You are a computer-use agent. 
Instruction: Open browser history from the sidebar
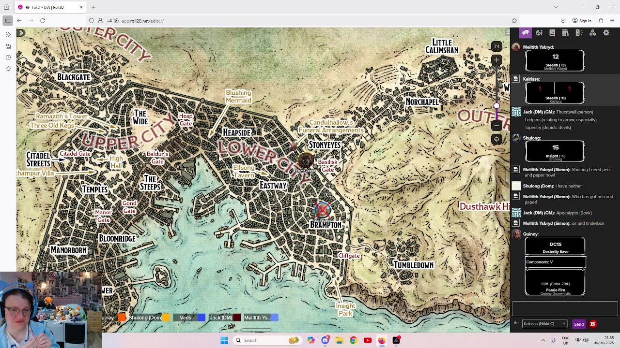tap(8, 58)
